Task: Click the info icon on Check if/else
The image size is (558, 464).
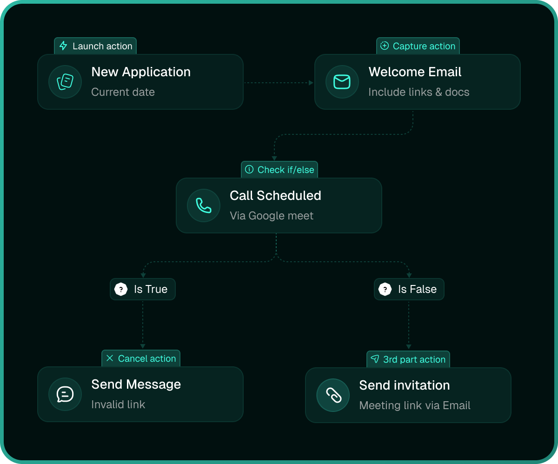Action: point(249,169)
